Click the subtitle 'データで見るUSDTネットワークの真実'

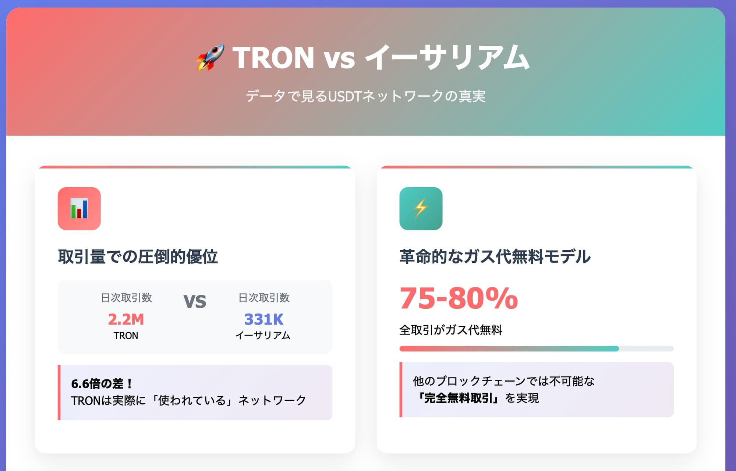click(366, 96)
